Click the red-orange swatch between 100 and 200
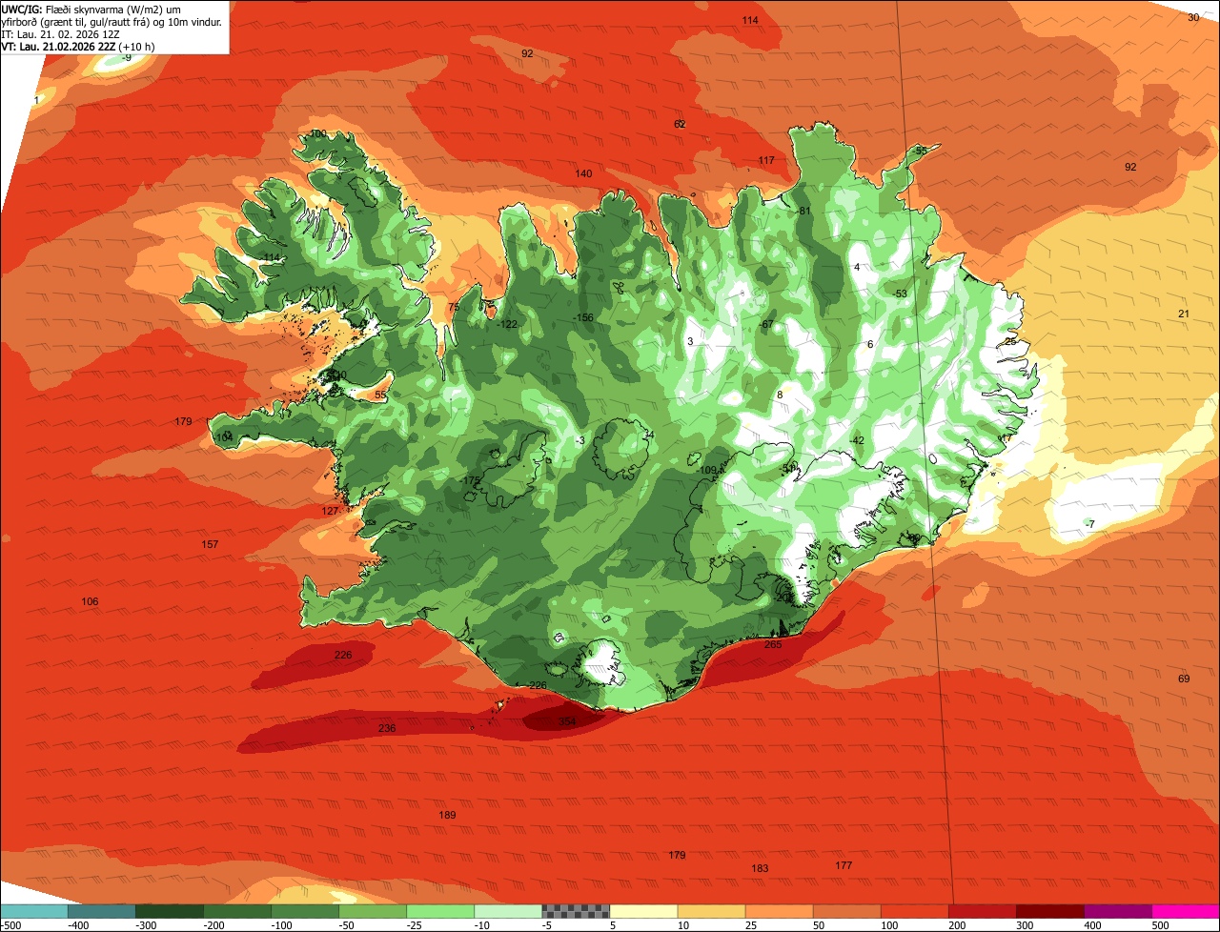The image size is (1220, 932). (913, 911)
